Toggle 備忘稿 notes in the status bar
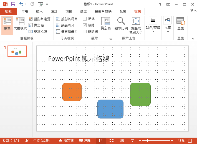Viewport: 197px width, 144px height. click(x=66, y=140)
